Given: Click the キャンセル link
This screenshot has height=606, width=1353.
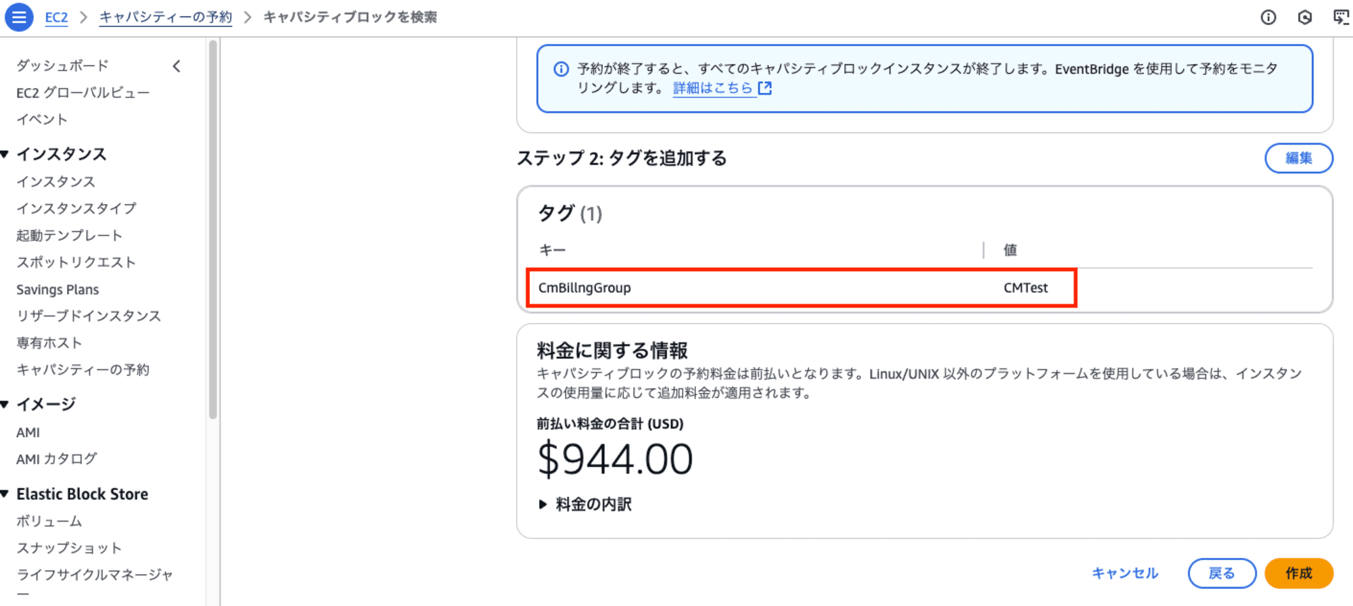Looking at the screenshot, I should [x=1125, y=573].
